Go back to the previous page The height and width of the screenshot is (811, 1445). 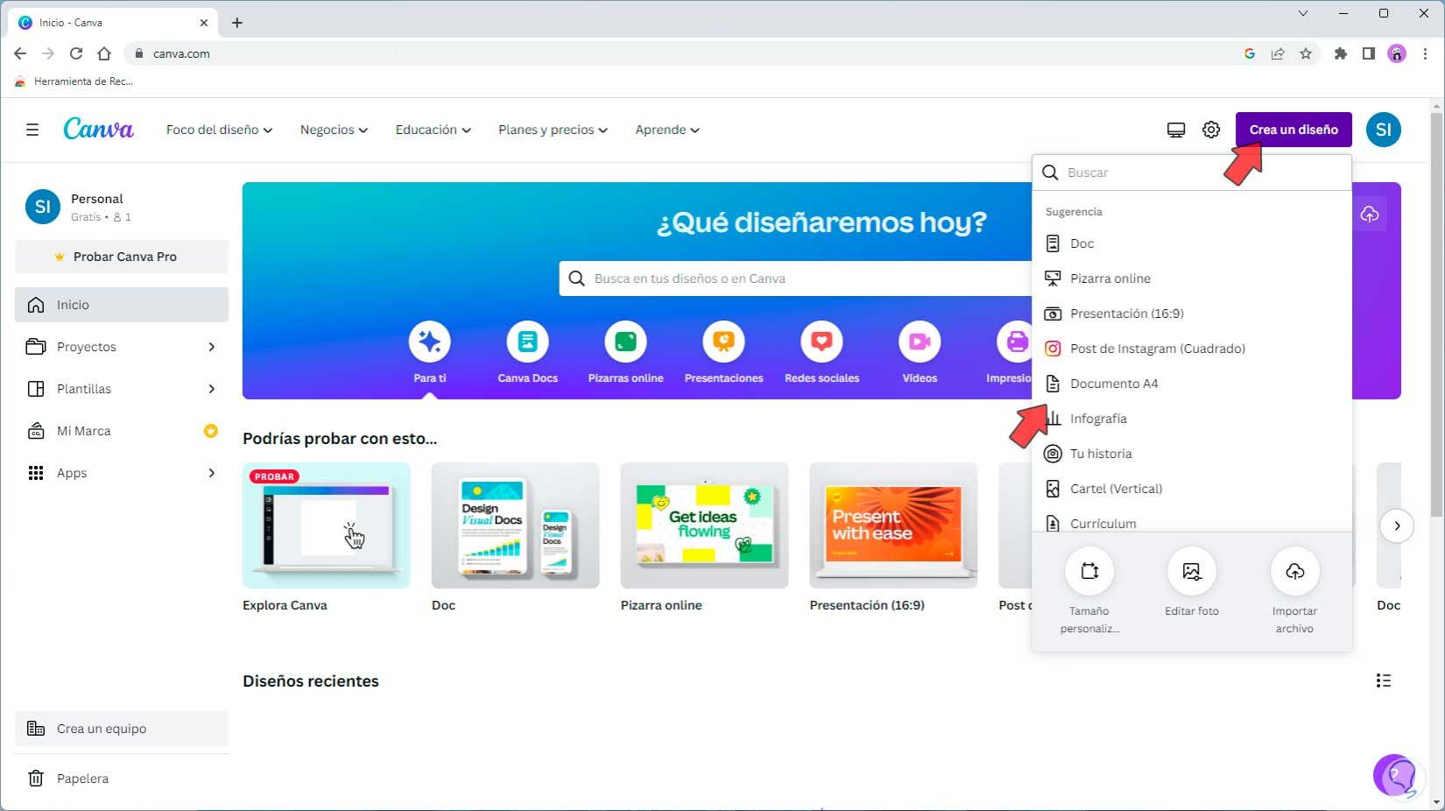tap(20, 53)
